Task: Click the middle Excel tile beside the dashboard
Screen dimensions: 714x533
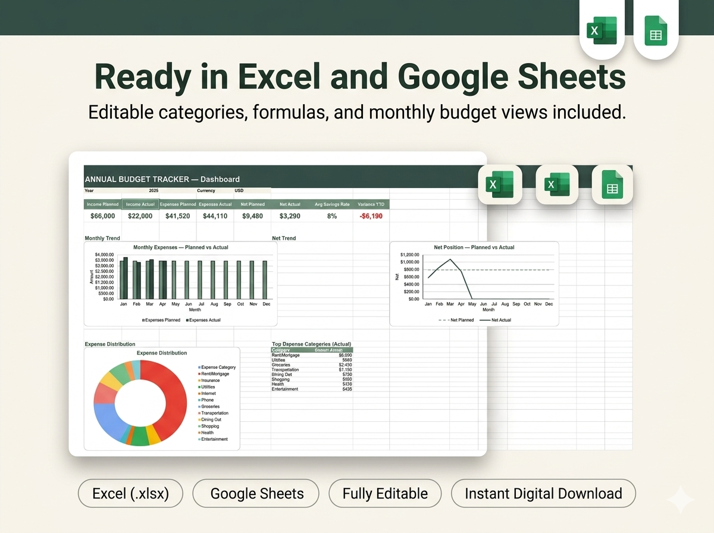Action: pyautogui.click(x=557, y=184)
